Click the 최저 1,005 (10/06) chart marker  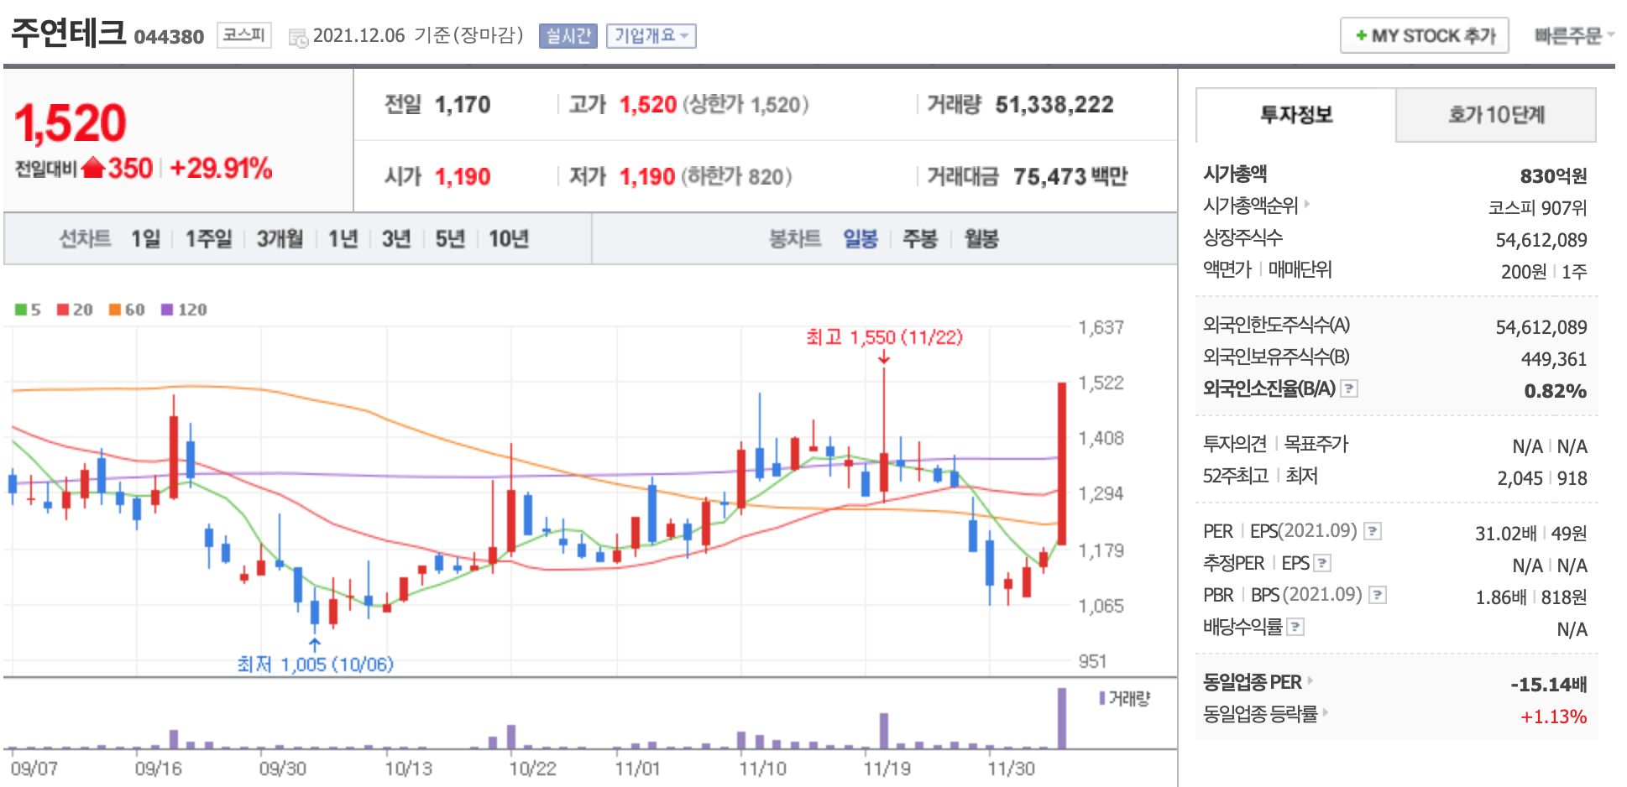click(315, 665)
